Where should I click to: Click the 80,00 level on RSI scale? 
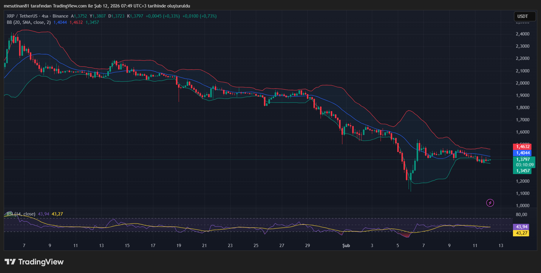click(x=521, y=215)
